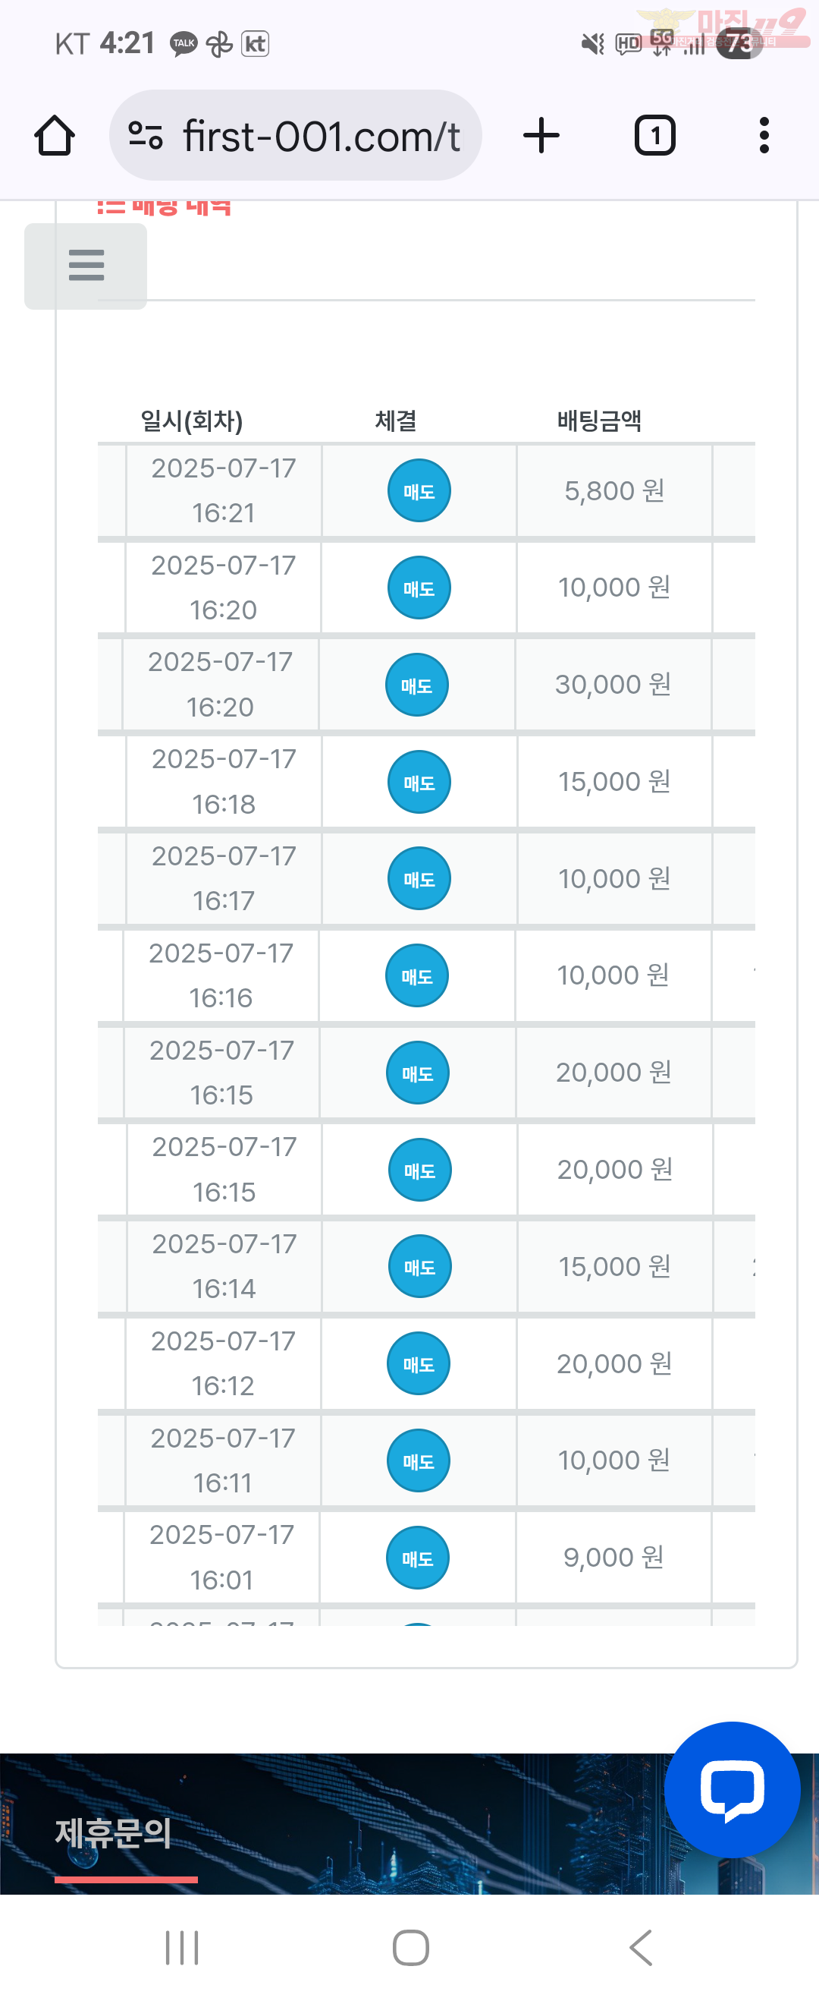Select the 5,800 원 bet amount cell
This screenshot has height=2004, width=819.
point(613,491)
